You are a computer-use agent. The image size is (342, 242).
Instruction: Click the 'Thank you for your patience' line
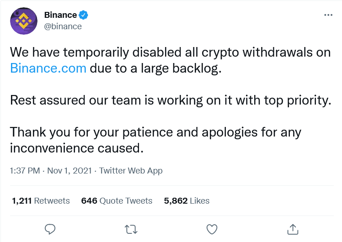[155, 132]
